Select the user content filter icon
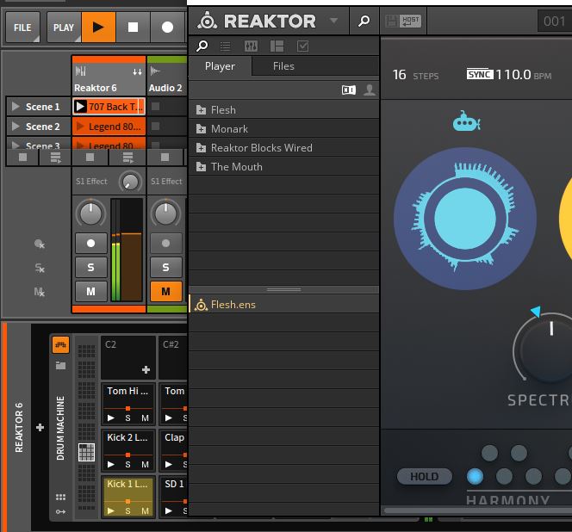Screen dimensions: 572x532 [370, 90]
